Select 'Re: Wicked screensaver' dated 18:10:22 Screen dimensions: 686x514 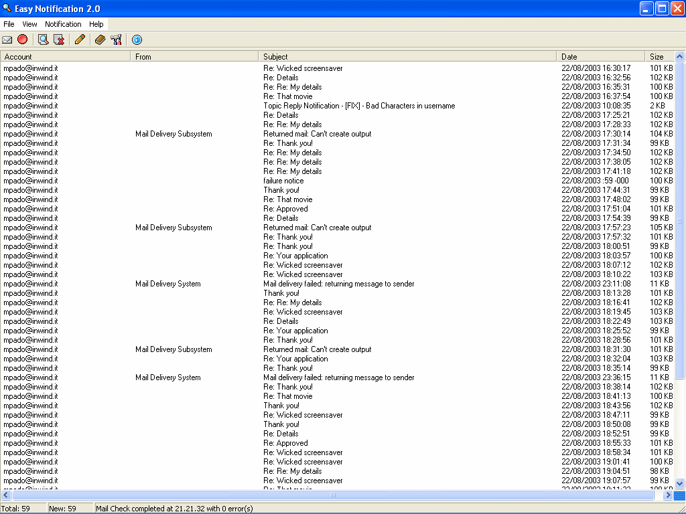(338, 274)
